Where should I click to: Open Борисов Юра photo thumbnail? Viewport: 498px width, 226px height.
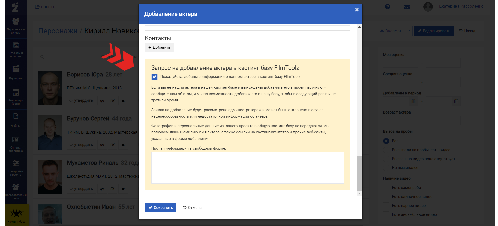click(50, 88)
